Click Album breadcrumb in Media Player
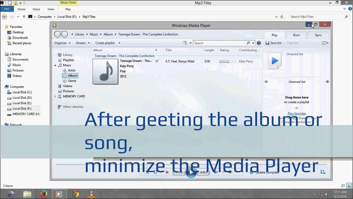The image size is (353, 199). coord(108,34)
